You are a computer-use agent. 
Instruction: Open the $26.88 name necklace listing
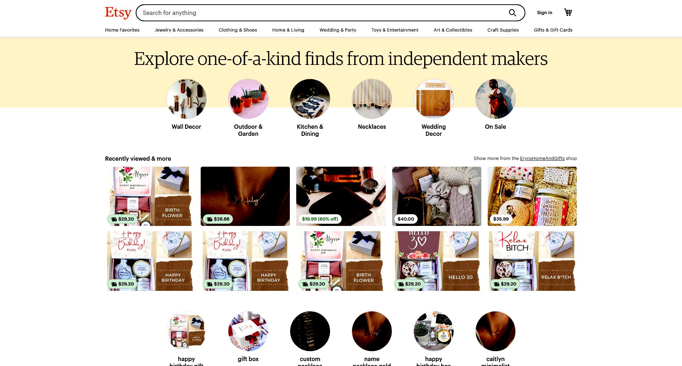[x=245, y=196]
